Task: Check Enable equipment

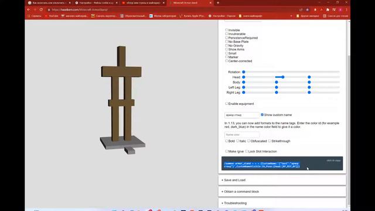Action: 227,104
